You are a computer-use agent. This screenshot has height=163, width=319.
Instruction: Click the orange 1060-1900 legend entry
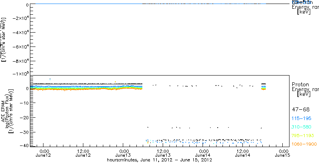coord(304,144)
